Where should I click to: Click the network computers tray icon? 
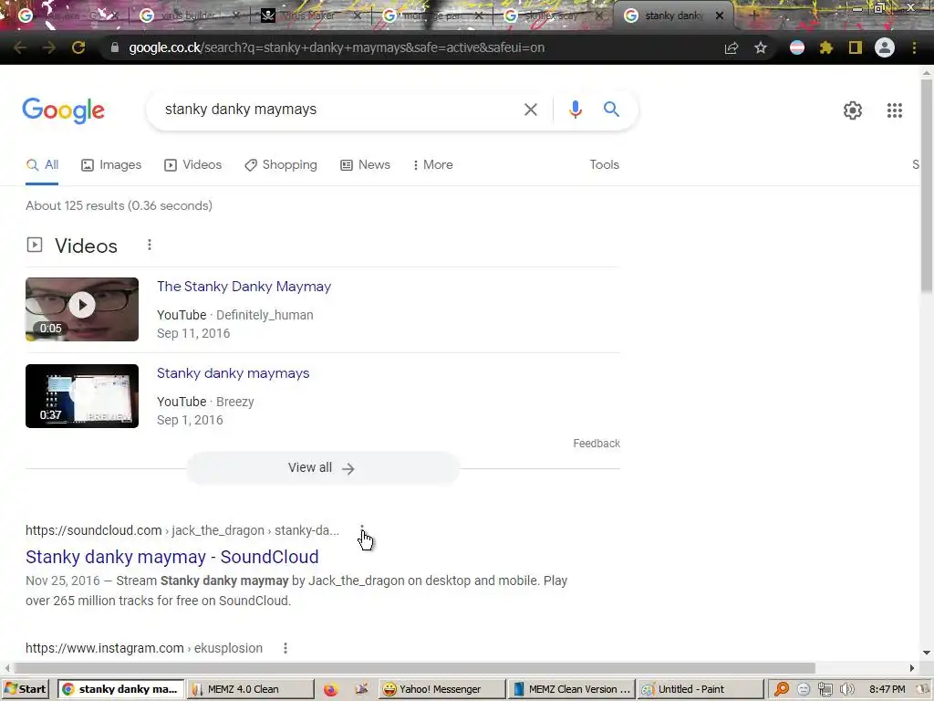coord(825,689)
